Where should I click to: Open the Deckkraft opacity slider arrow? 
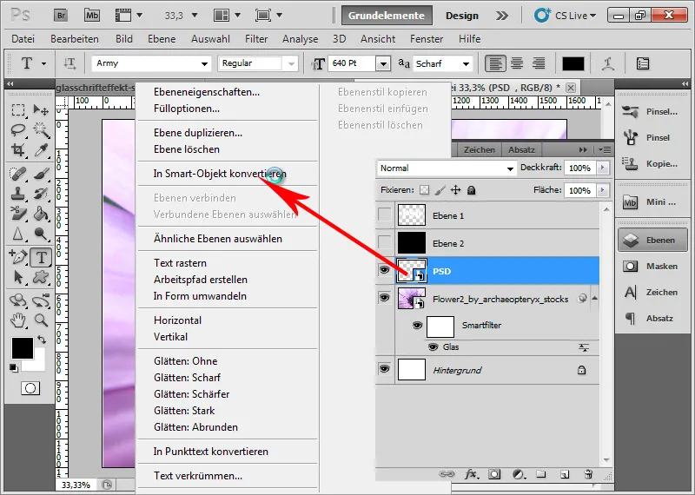(602, 168)
